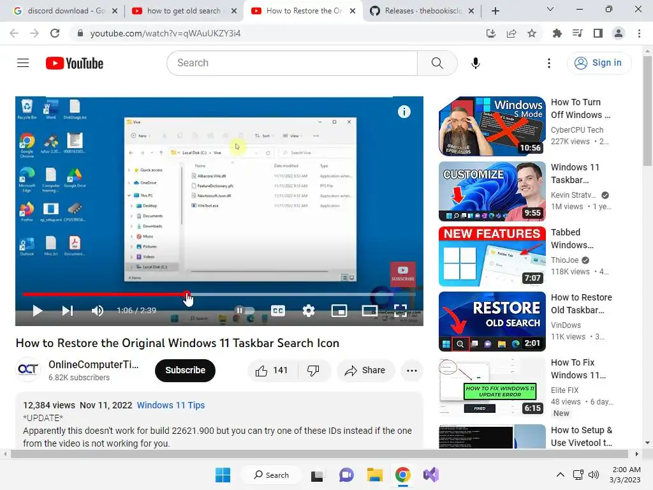
Task: Click the Kevin Stratvert channel name
Action: pyautogui.click(x=573, y=195)
